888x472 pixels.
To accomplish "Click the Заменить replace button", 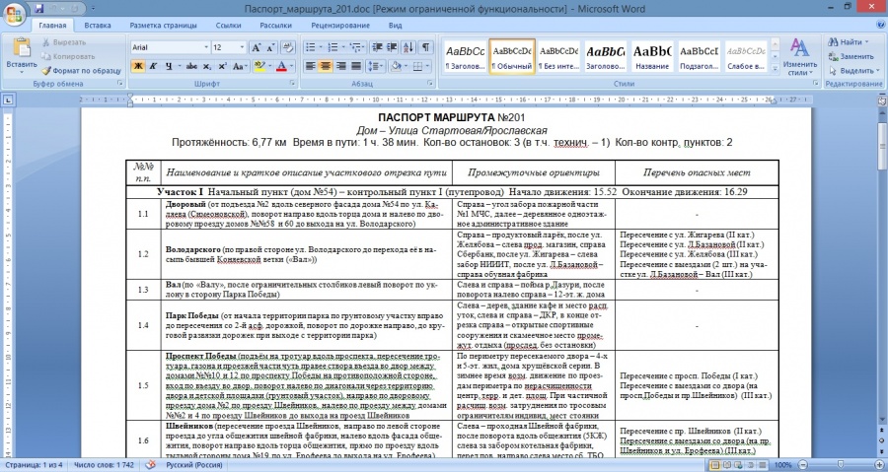I will (851, 56).
